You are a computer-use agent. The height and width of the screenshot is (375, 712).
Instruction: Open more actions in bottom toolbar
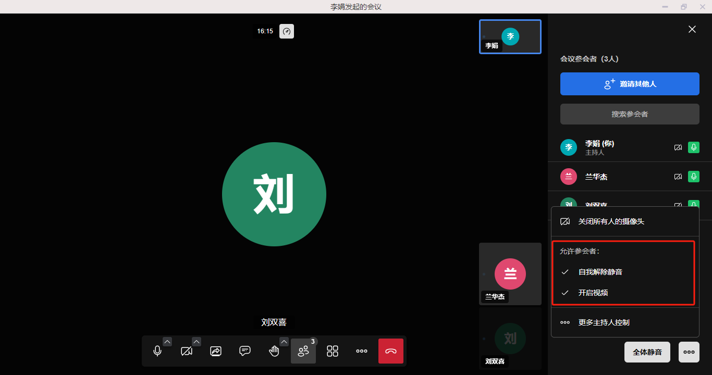point(362,351)
